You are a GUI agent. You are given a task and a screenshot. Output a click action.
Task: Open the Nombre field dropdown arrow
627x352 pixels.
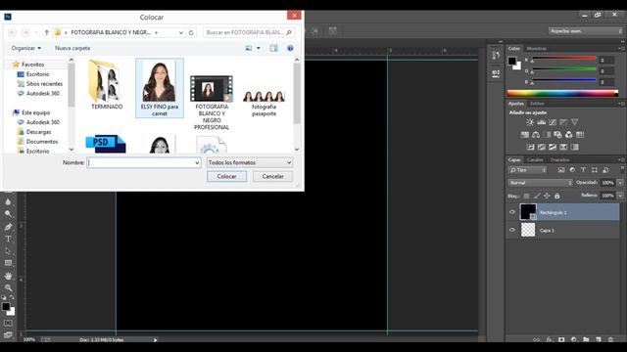pos(197,163)
